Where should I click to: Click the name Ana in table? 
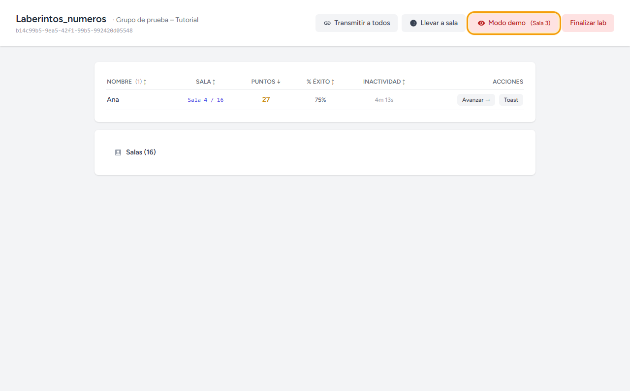pyautogui.click(x=113, y=99)
